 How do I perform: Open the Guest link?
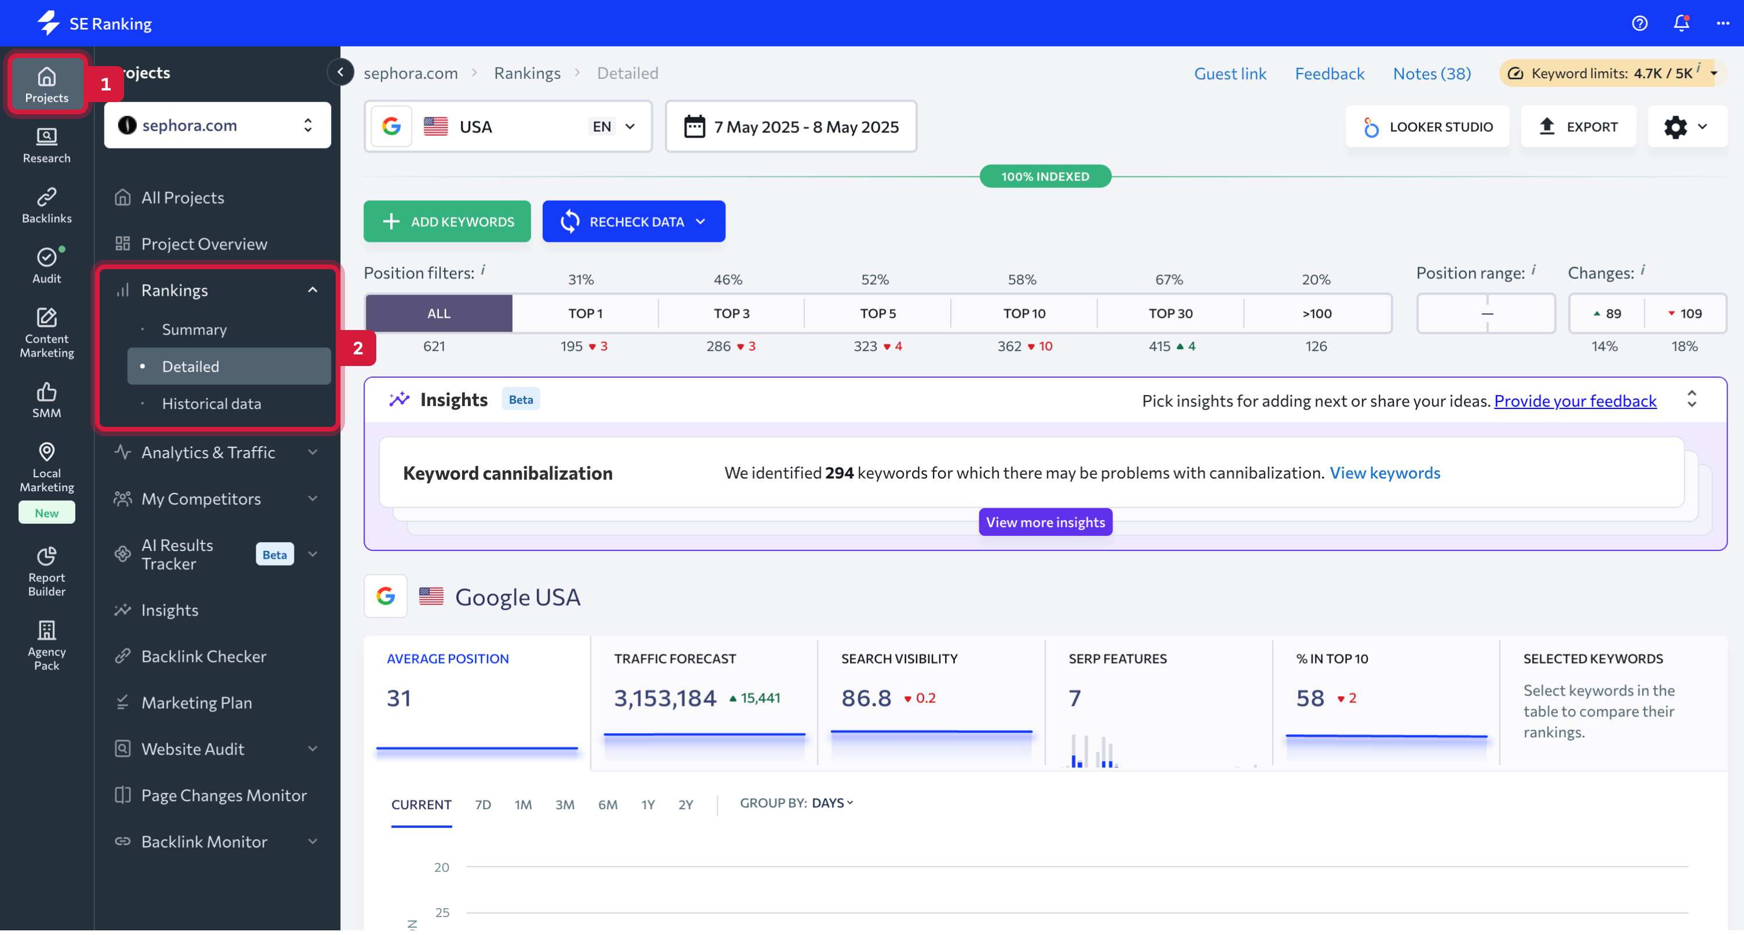[1230, 73]
